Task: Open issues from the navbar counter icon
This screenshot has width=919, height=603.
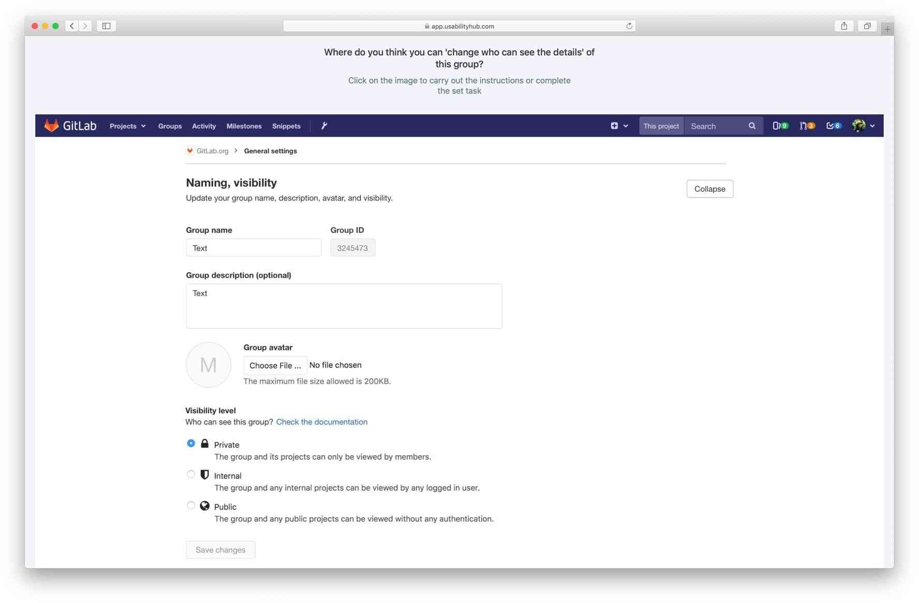Action: coord(780,125)
